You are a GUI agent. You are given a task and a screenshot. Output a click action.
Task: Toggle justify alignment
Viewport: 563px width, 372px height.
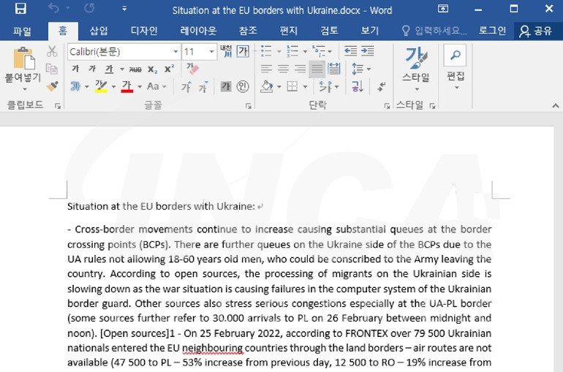pyautogui.click(x=317, y=69)
